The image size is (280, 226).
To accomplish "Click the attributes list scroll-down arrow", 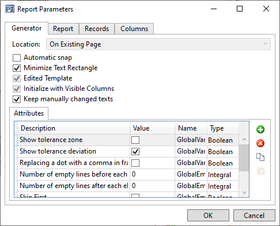I will 244,192.
